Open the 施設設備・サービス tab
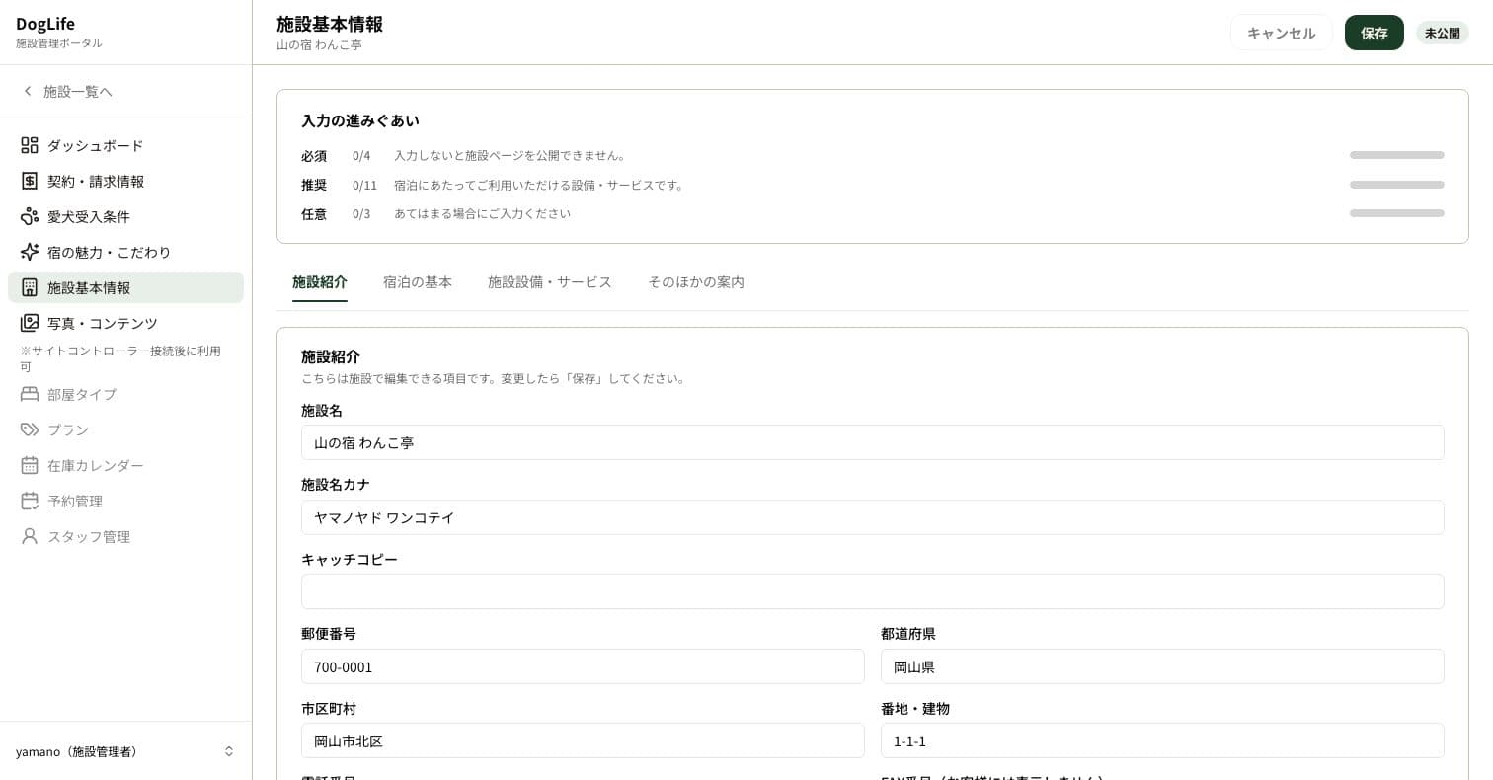Screen dimensions: 1493x780 pyautogui.click(x=550, y=282)
